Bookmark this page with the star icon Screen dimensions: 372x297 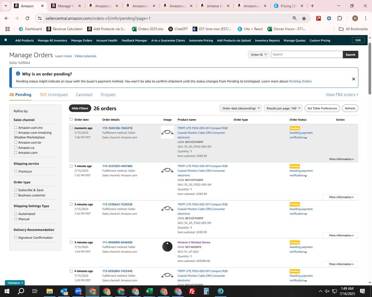click(x=304, y=18)
